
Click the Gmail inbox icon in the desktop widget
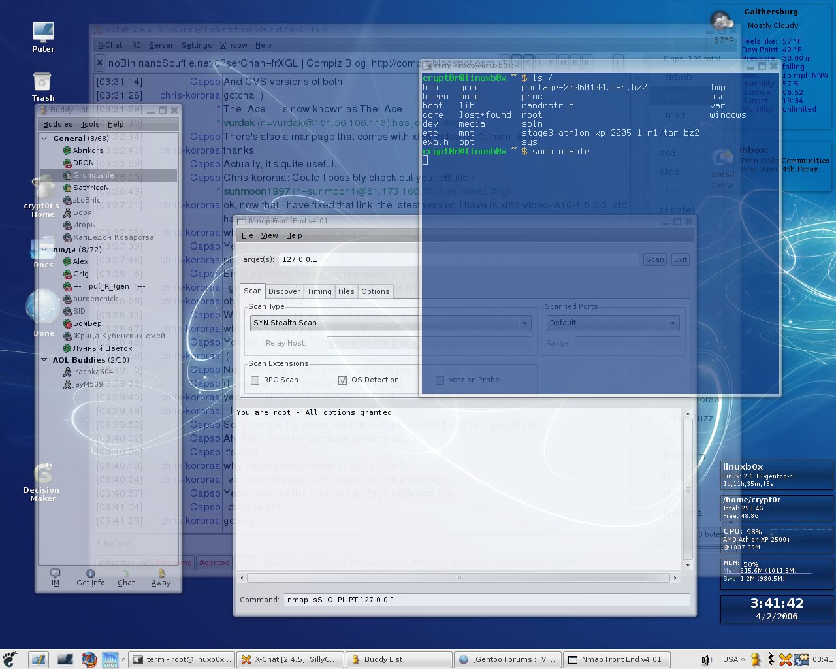pos(722,158)
